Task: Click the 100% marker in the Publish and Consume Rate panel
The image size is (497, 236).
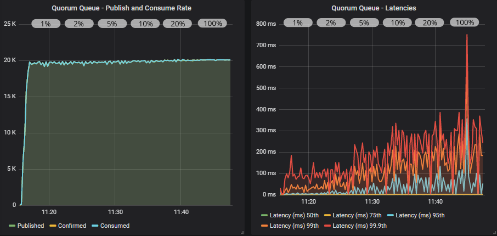Action: click(212, 24)
